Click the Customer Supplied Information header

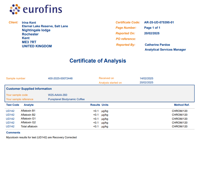(x=29, y=89)
